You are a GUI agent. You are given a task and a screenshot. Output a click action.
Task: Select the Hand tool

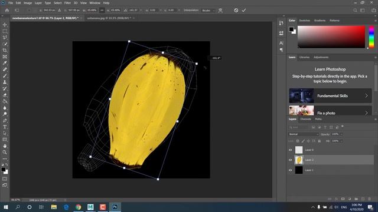pos(5,146)
